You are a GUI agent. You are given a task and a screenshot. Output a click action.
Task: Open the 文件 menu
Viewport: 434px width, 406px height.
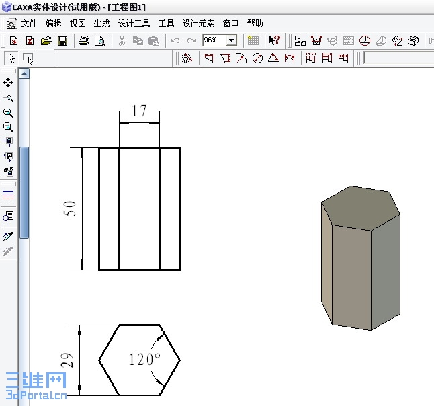29,24
